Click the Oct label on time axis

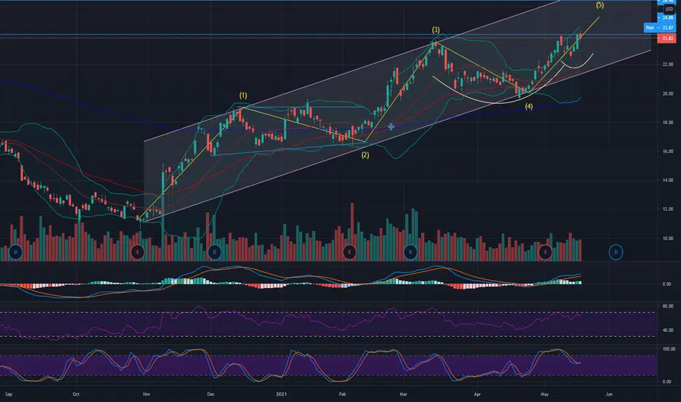76,395
